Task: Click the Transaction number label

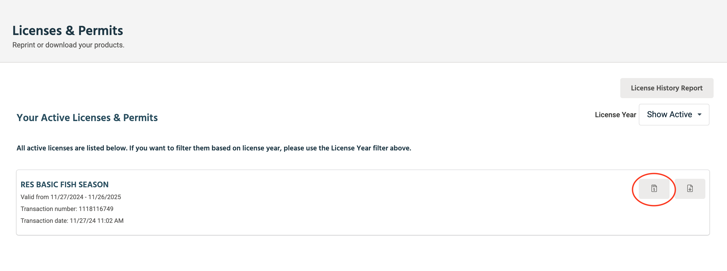Action: click(48, 209)
